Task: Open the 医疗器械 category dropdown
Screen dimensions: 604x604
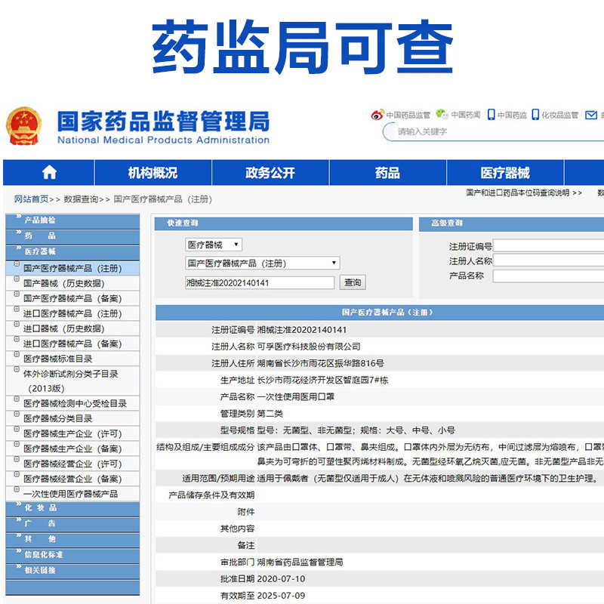Action: click(x=214, y=245)
